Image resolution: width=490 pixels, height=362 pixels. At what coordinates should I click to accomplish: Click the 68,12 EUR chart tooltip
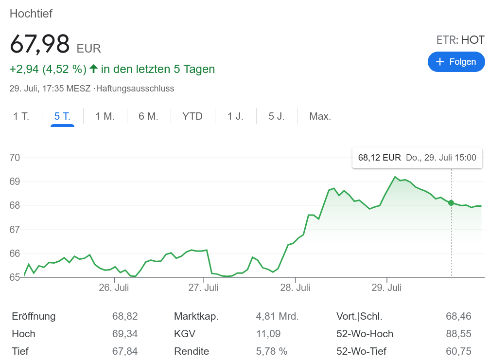(417, 158)
